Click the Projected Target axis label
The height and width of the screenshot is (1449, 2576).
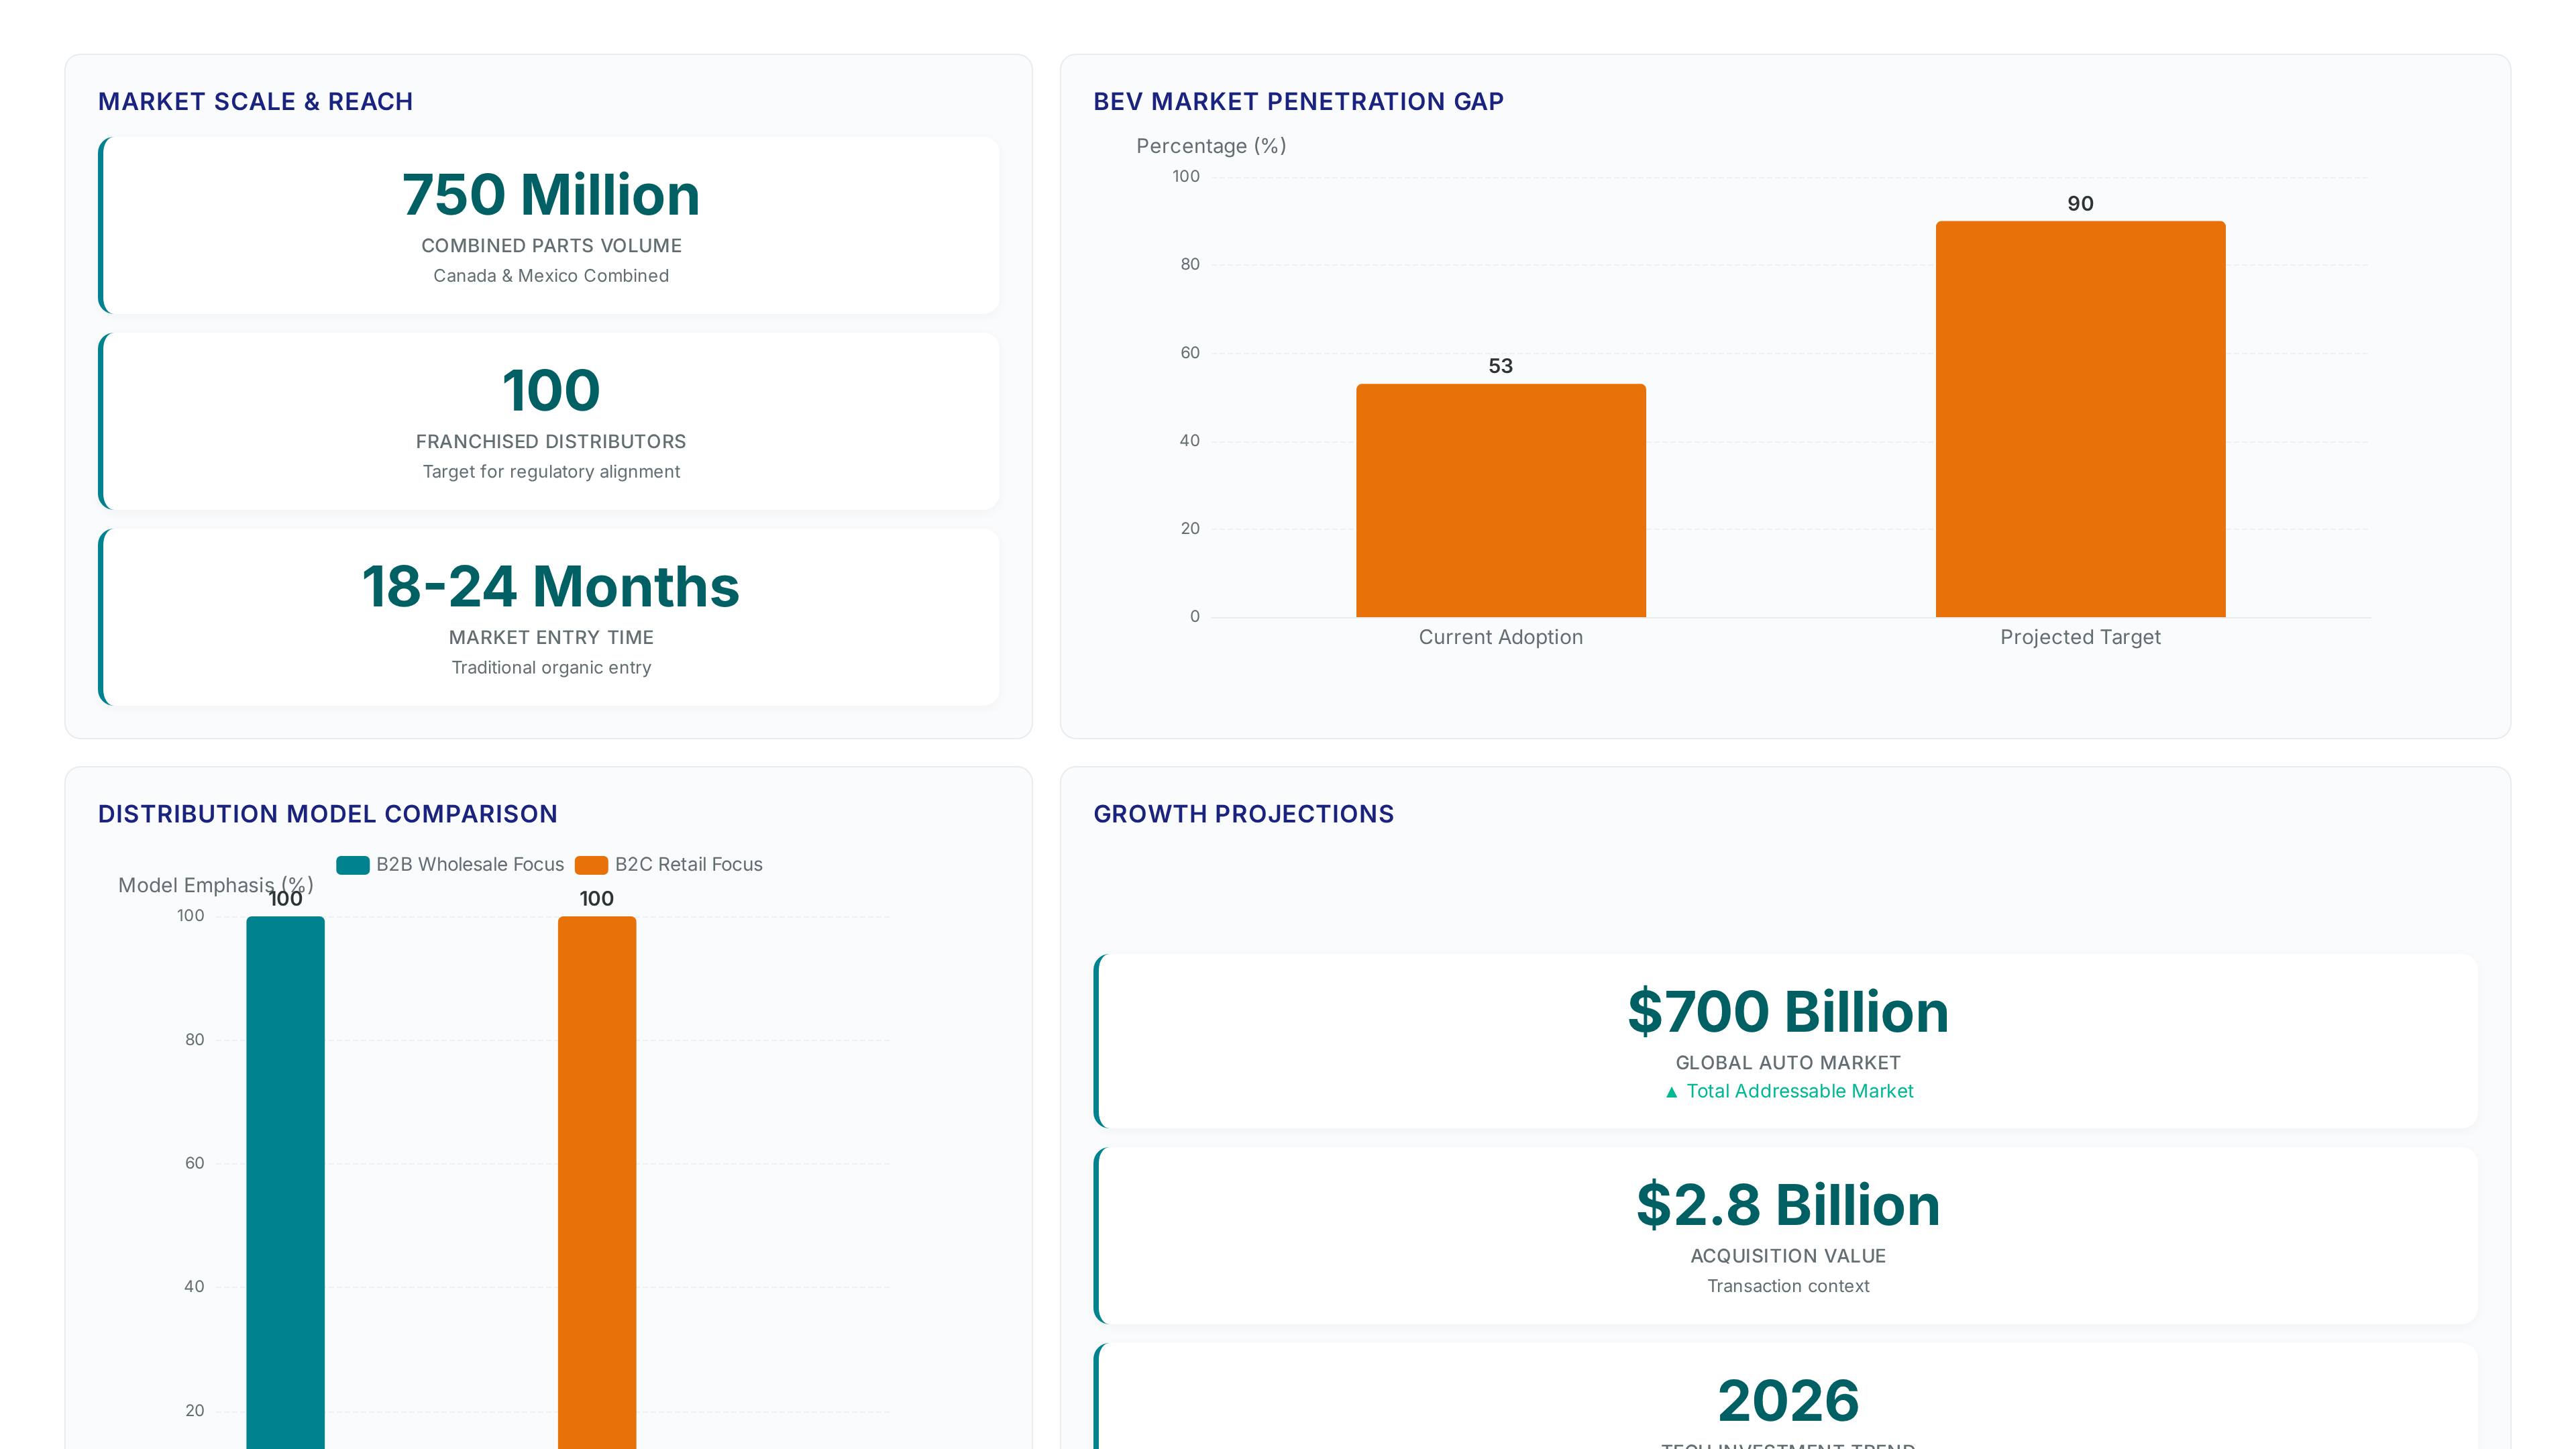(2080, 637)
